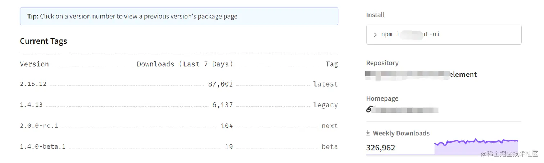Click the 326,962 weekly downloads count
Screen dimensions: 544x163
pyautogui.click(x=381, y=148)
